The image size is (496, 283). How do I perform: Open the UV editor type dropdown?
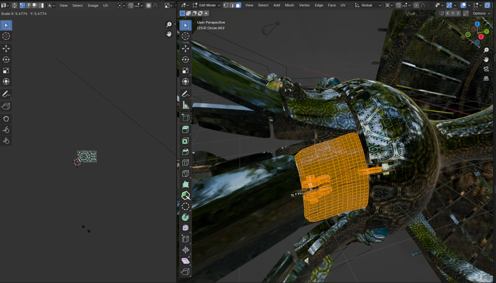5,5
